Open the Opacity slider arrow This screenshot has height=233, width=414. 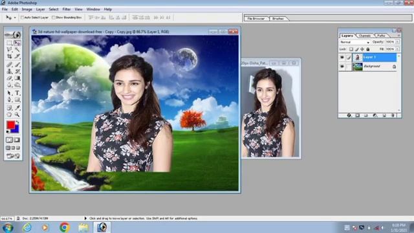click(x=397, y=42)
